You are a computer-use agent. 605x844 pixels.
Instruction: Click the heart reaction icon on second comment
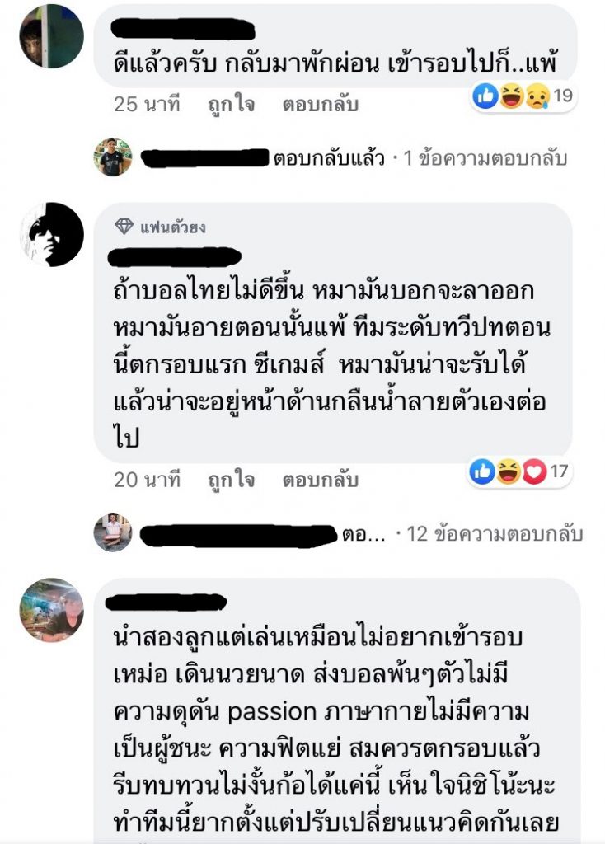[534, 471]
